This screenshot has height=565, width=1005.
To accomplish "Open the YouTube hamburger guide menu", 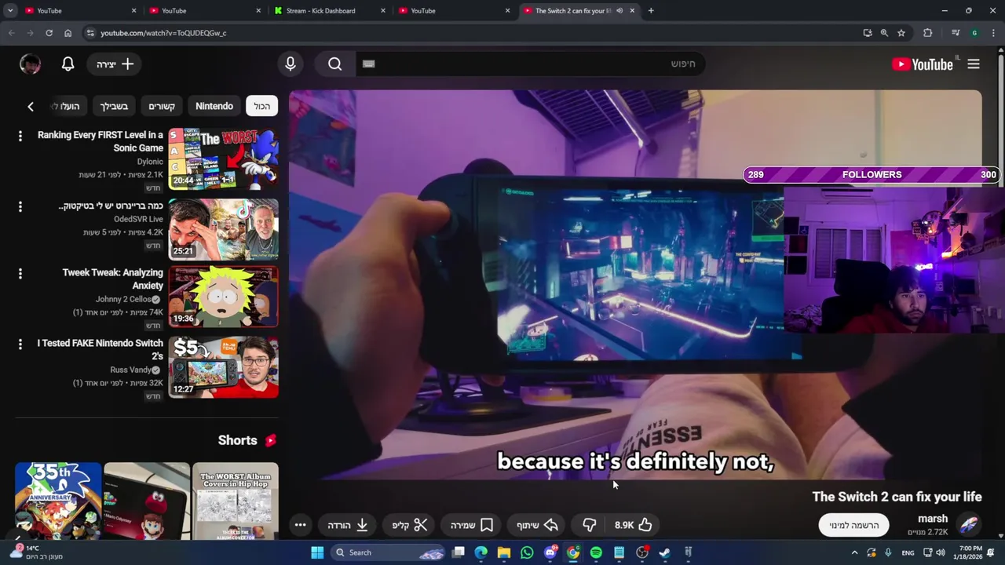I will pyautogui.click(x=974, y=64).
